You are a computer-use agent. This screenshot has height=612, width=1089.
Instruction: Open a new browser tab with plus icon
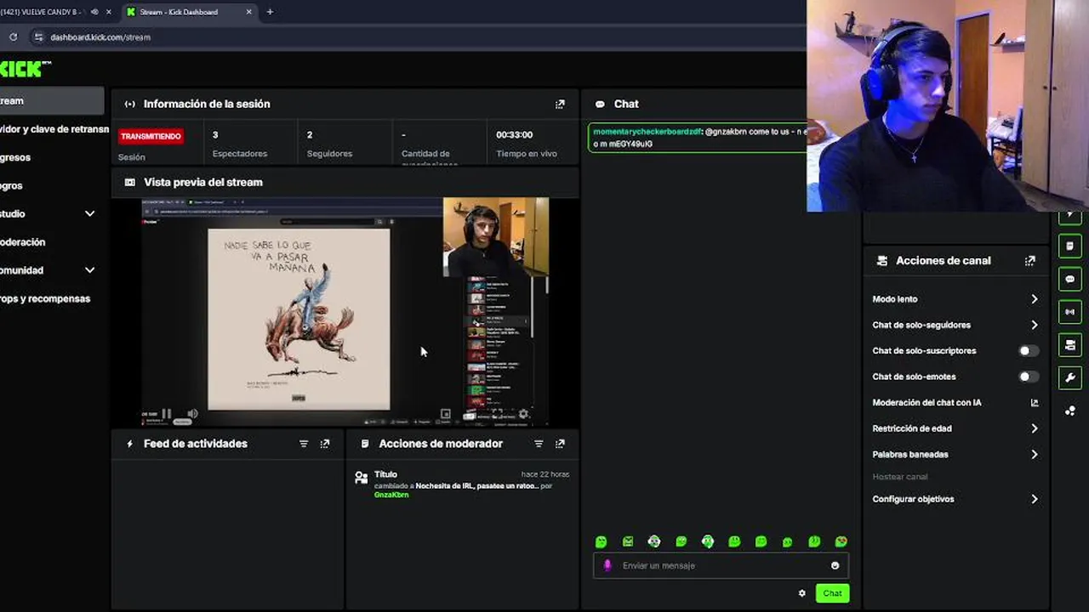point(270,12)
